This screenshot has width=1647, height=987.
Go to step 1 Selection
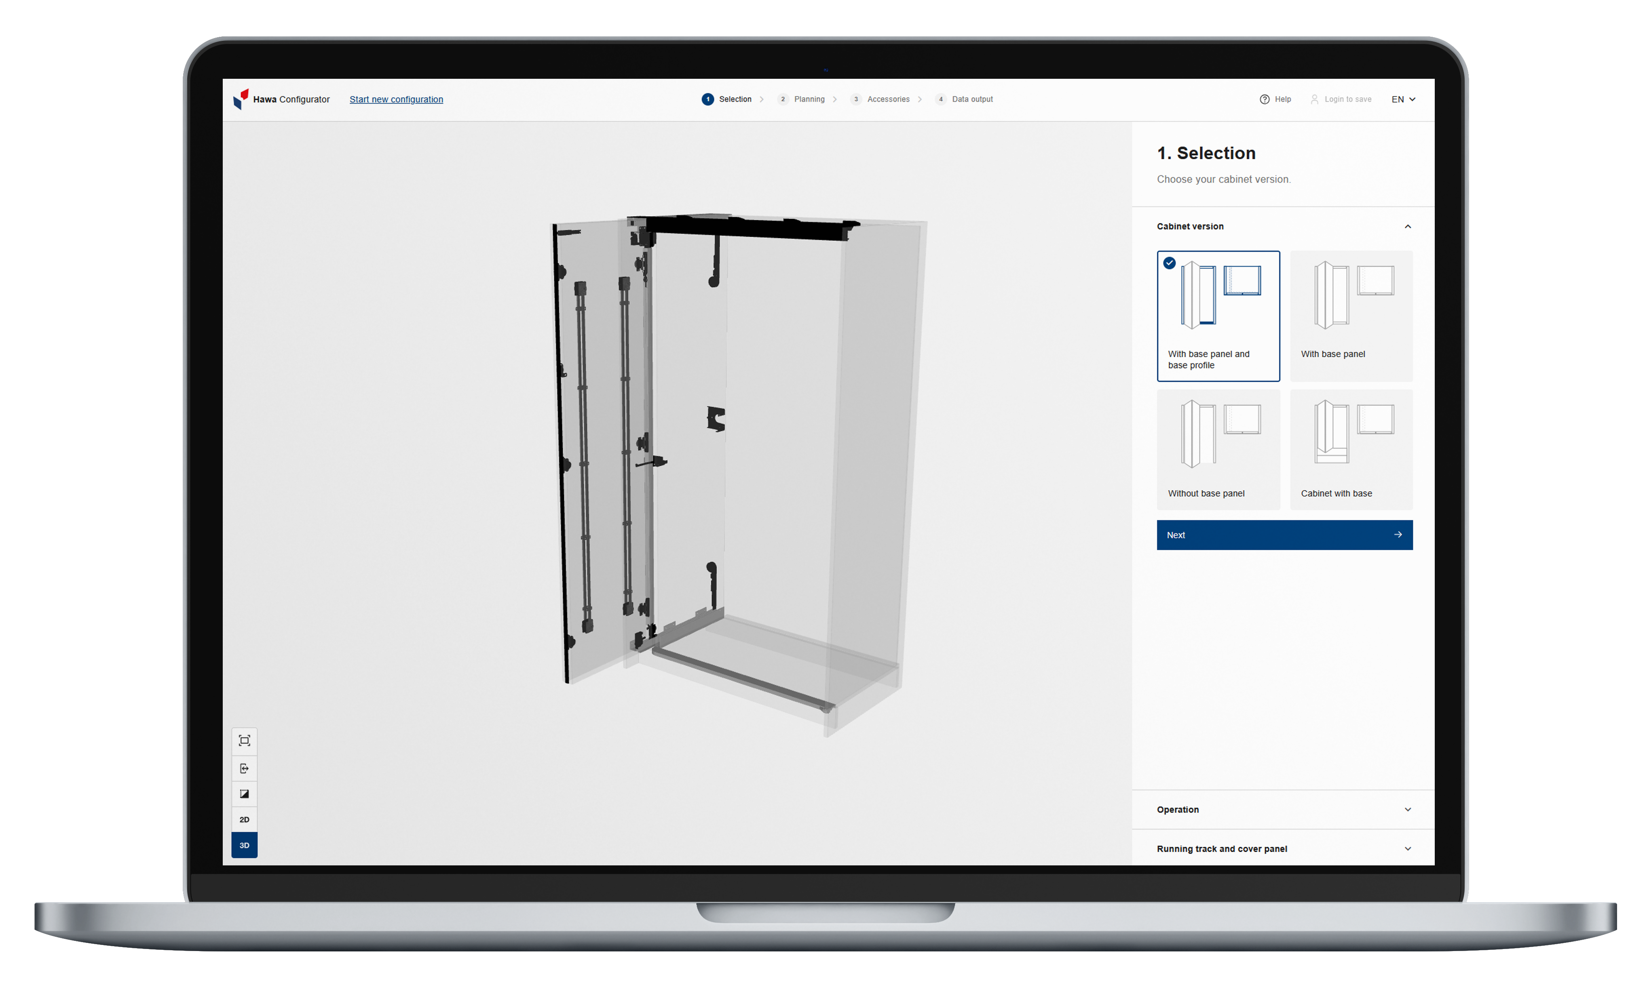coord(726,99)
